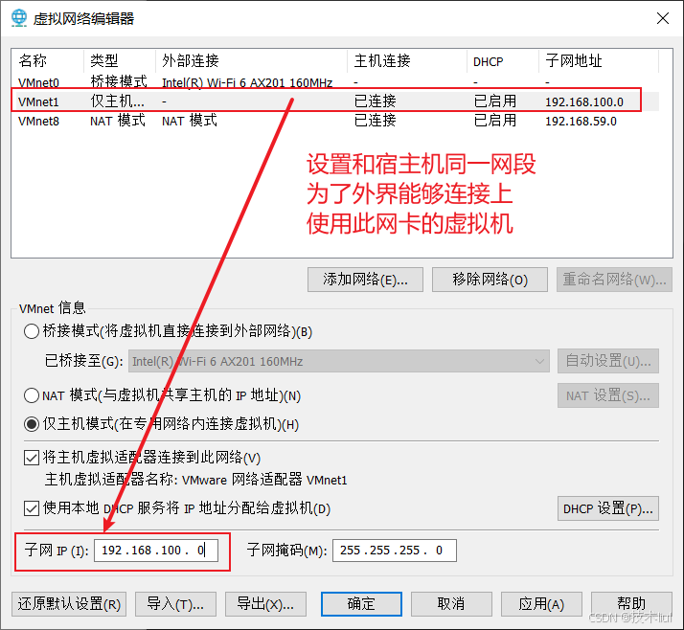684x630 pixels.
Task: Click the 主机连接 column header
Action: point(407,61)
